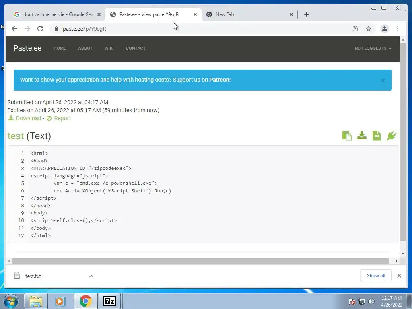Close the downloads bar
Image resolution: width=412 pixels, height=309 pixels.
[399, 276]
